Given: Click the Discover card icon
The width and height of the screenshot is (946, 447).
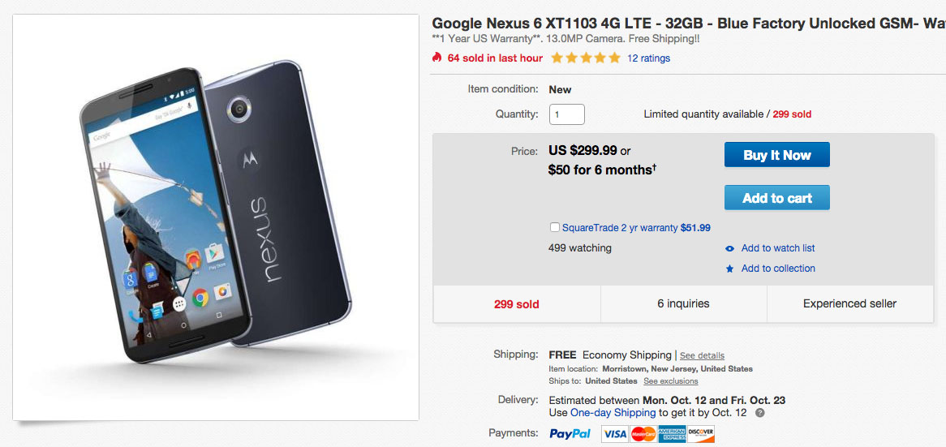Looking at the screenshot, I should pos(700,434).
